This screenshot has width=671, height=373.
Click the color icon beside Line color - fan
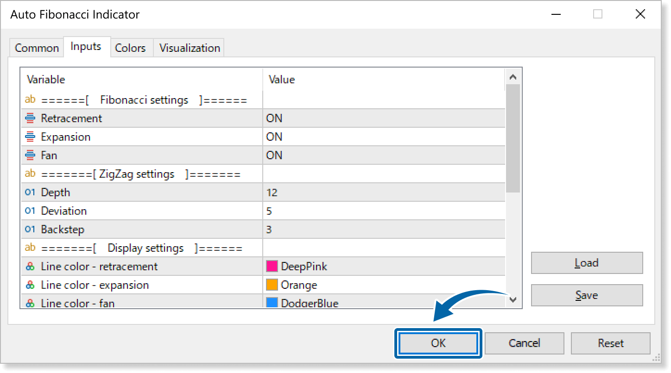[x=30, y=304]
